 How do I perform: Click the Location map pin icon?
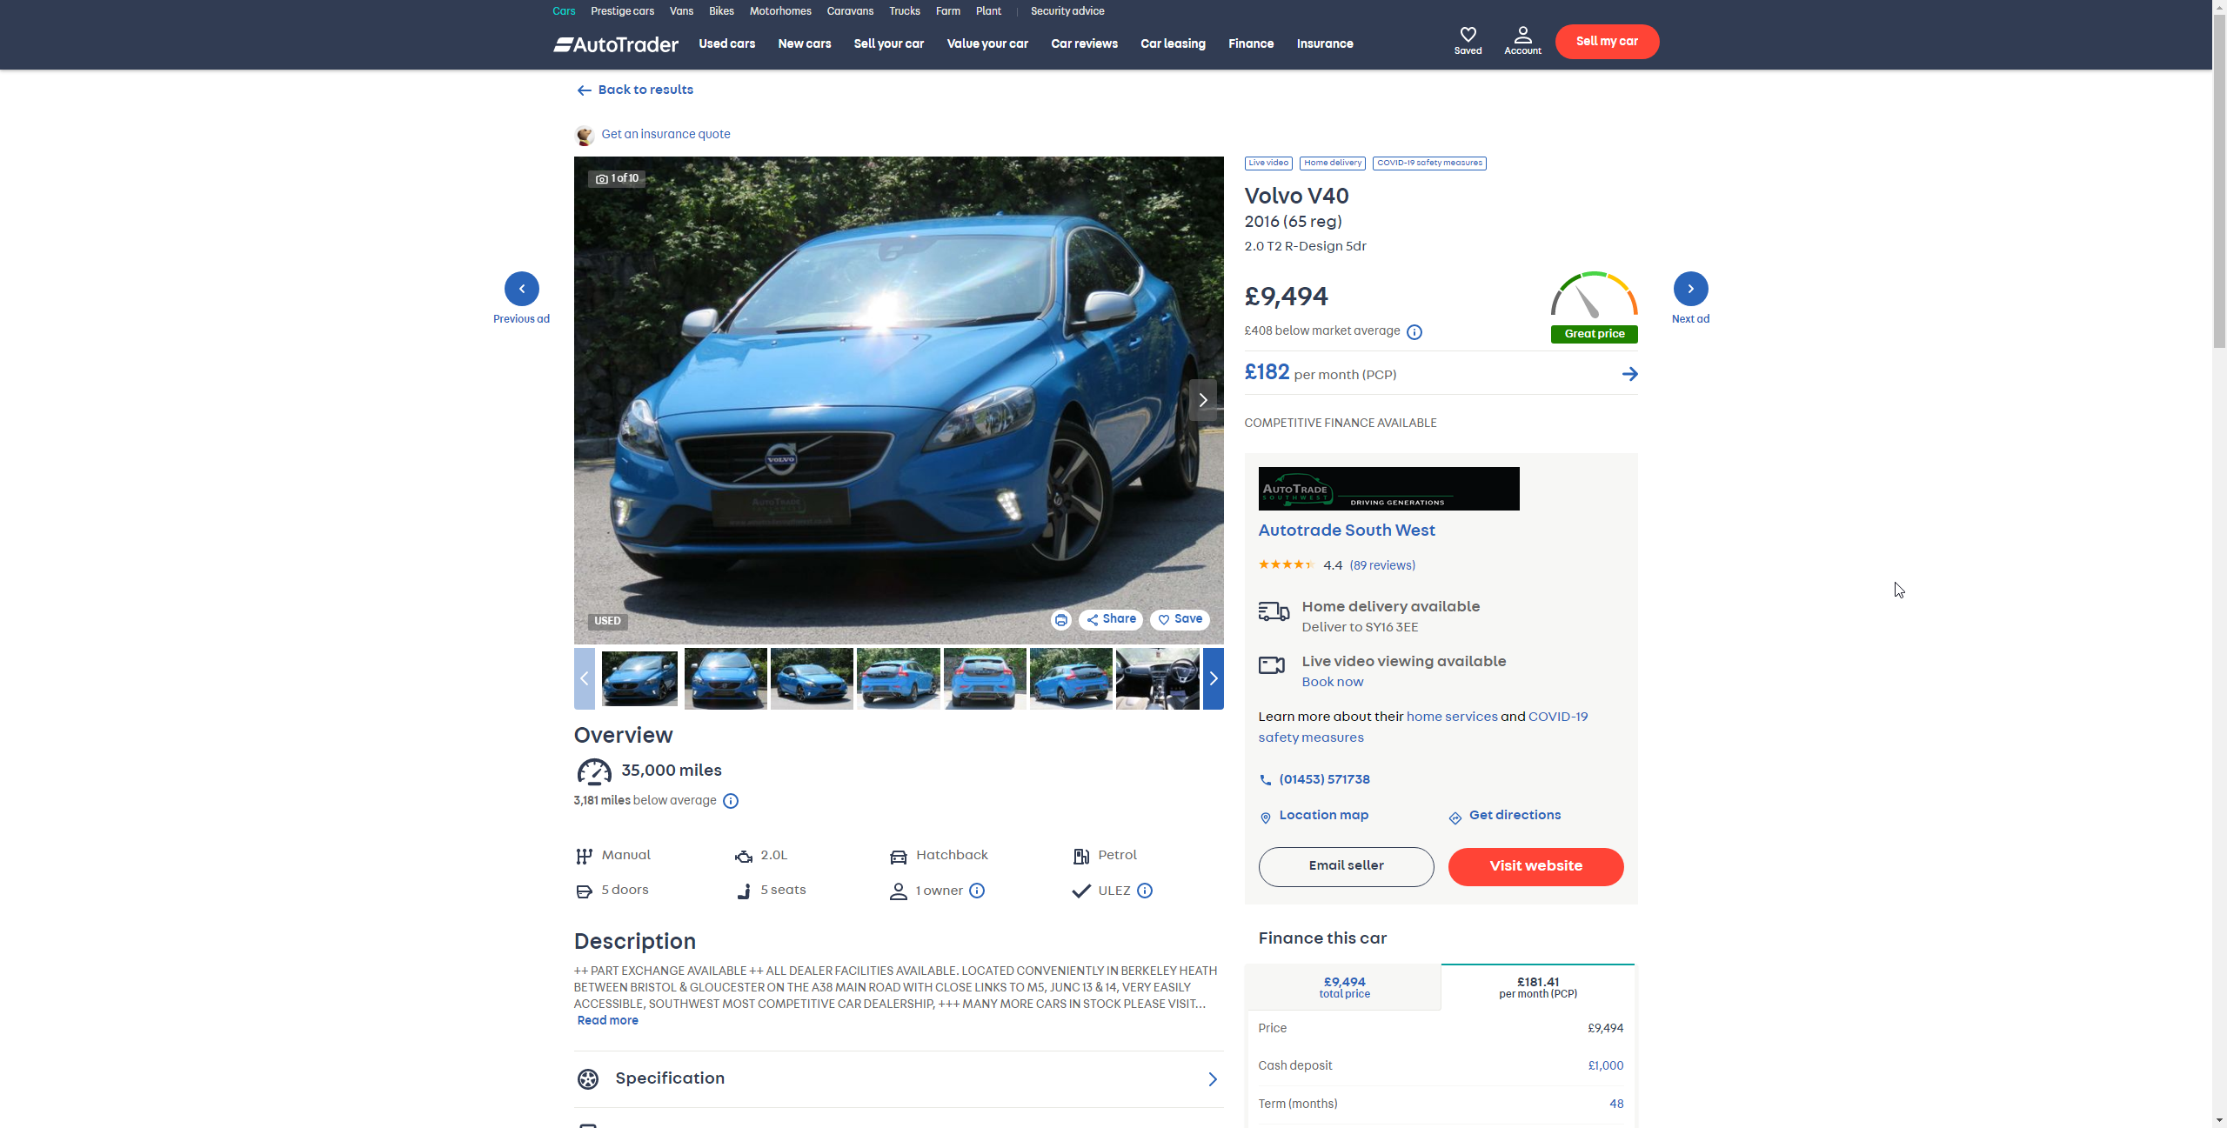click(1266, 818)
